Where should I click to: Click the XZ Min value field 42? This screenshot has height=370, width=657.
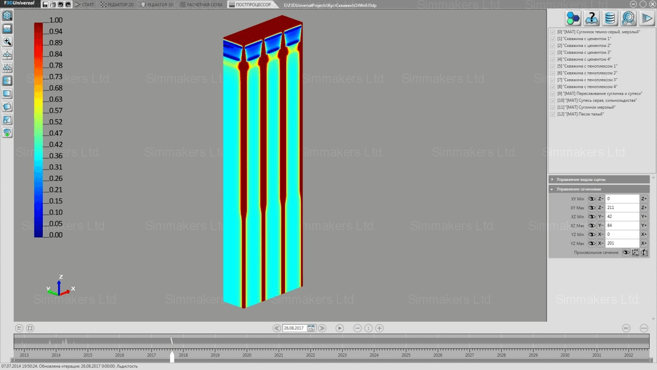[x=623, y=217]
